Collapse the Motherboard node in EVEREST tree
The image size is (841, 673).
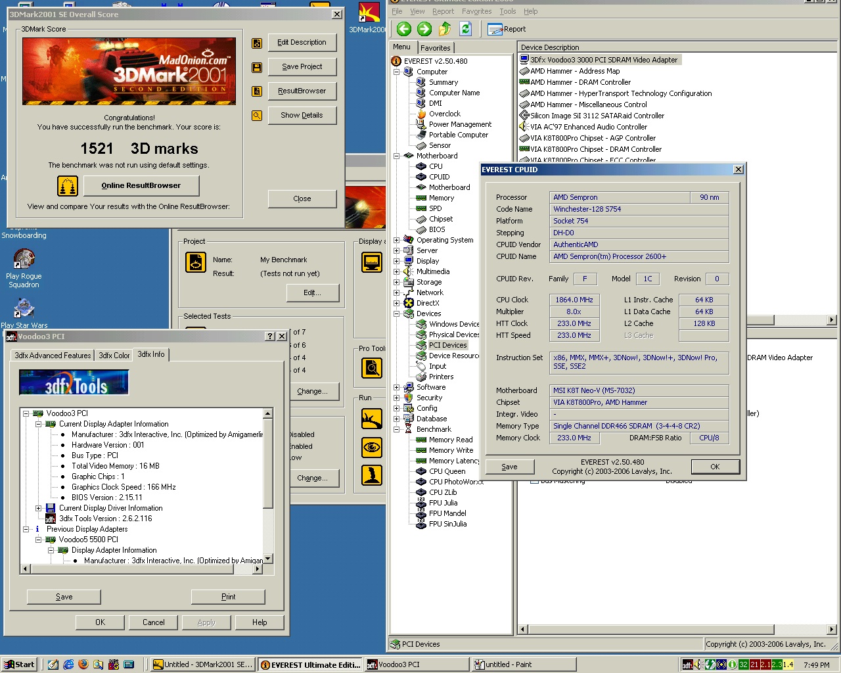tap(397, 156)
